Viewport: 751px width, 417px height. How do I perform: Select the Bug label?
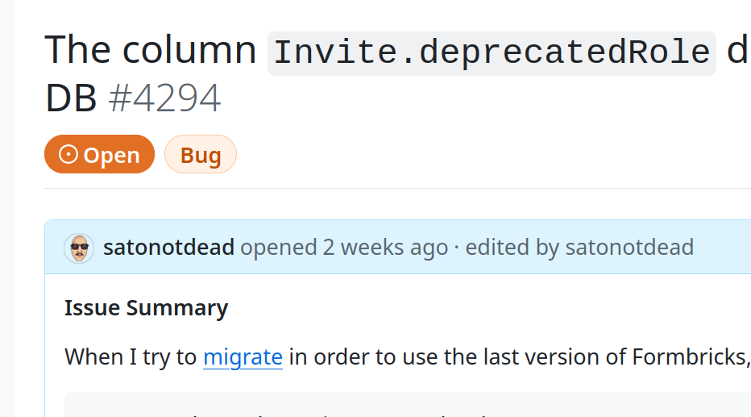coord(201,155)
